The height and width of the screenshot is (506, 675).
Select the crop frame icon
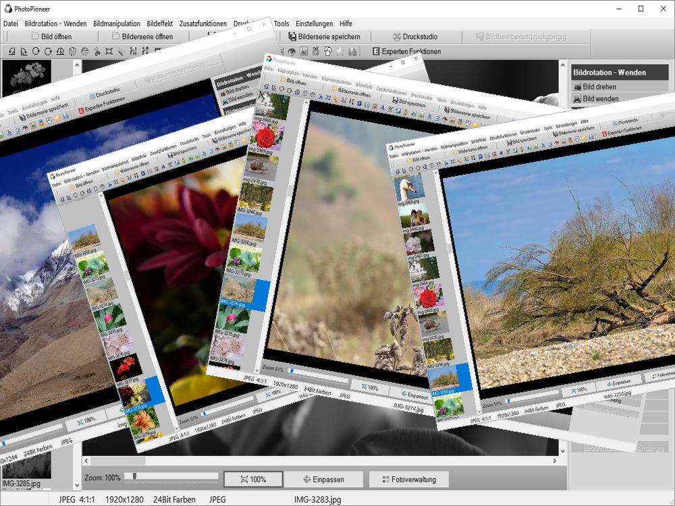tap(109, 51)
